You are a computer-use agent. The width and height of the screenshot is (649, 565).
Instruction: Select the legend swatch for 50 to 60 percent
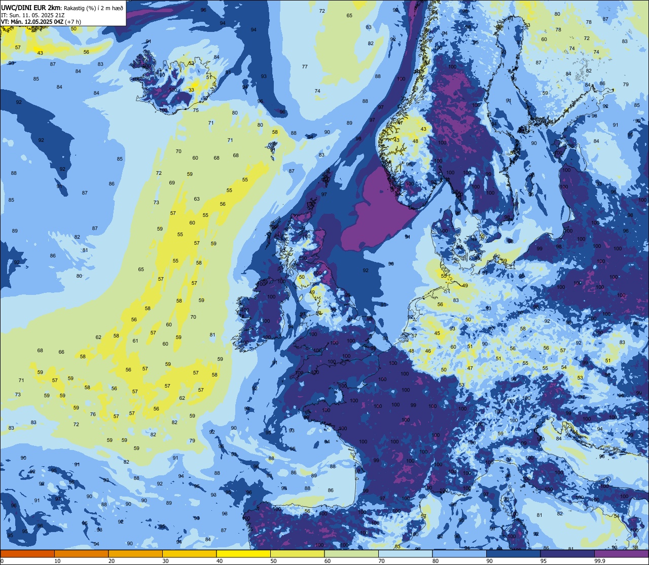point(297,553)
